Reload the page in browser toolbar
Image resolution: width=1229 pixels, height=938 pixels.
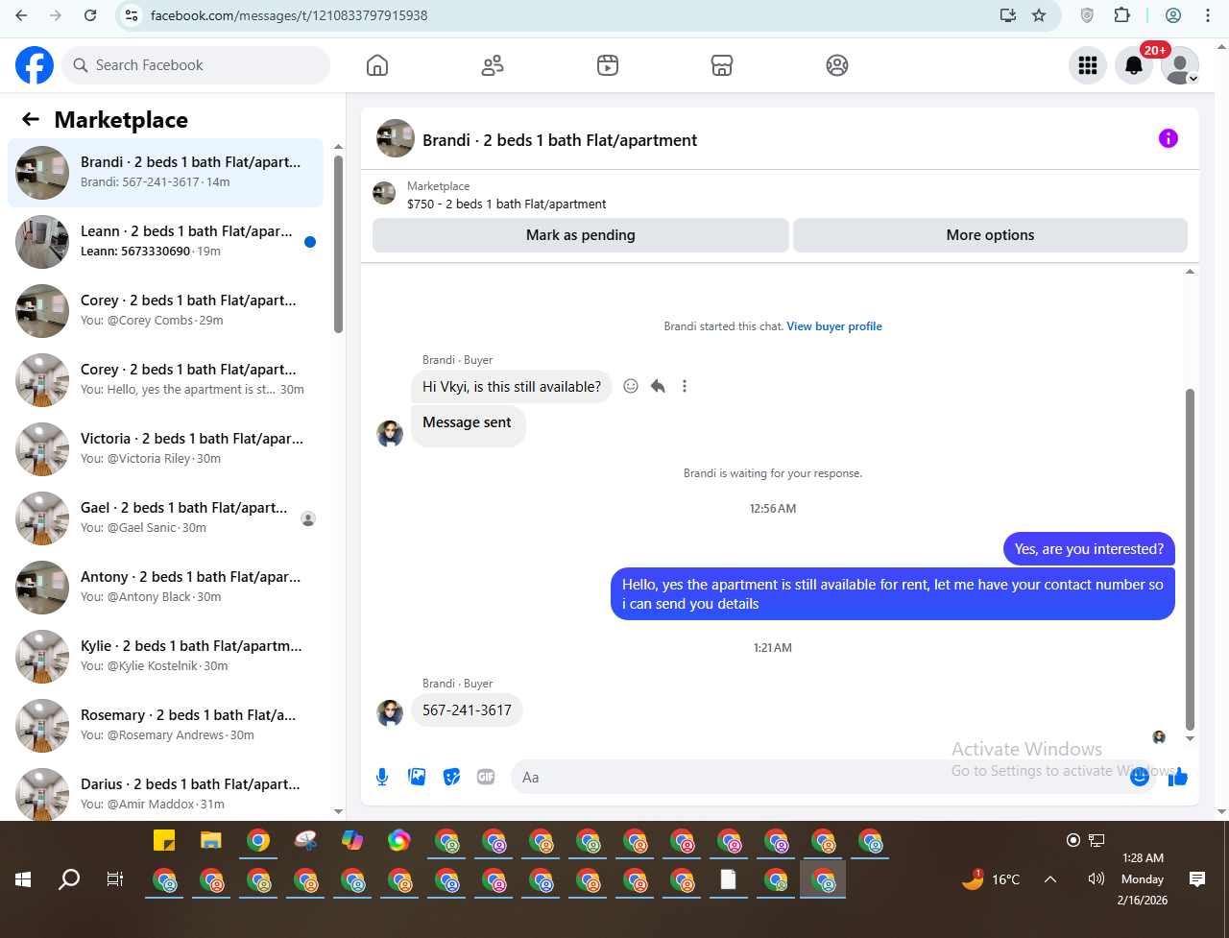[90, 15]
